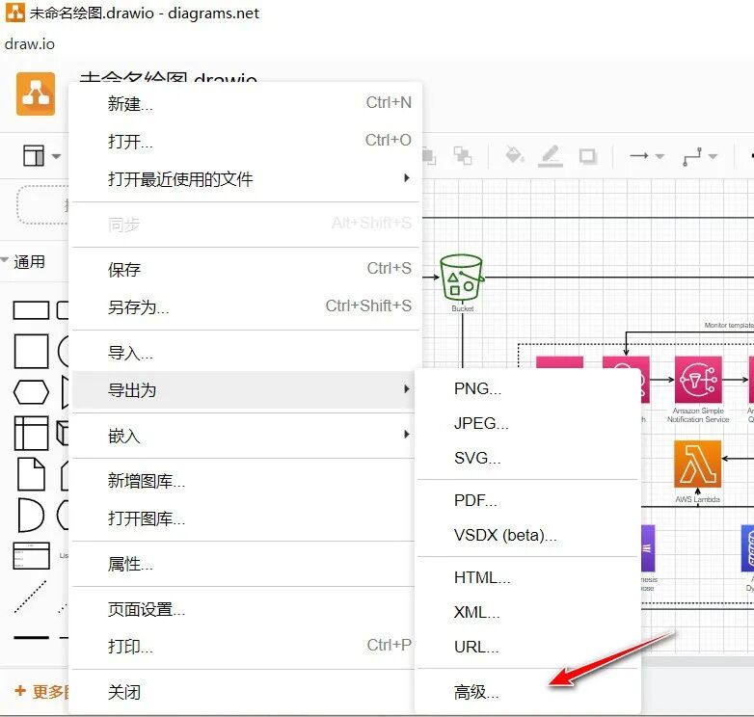This screenshot has width=754, height=717.
Task: Open the view layout dropdown in toolbar
Action: 41,156
